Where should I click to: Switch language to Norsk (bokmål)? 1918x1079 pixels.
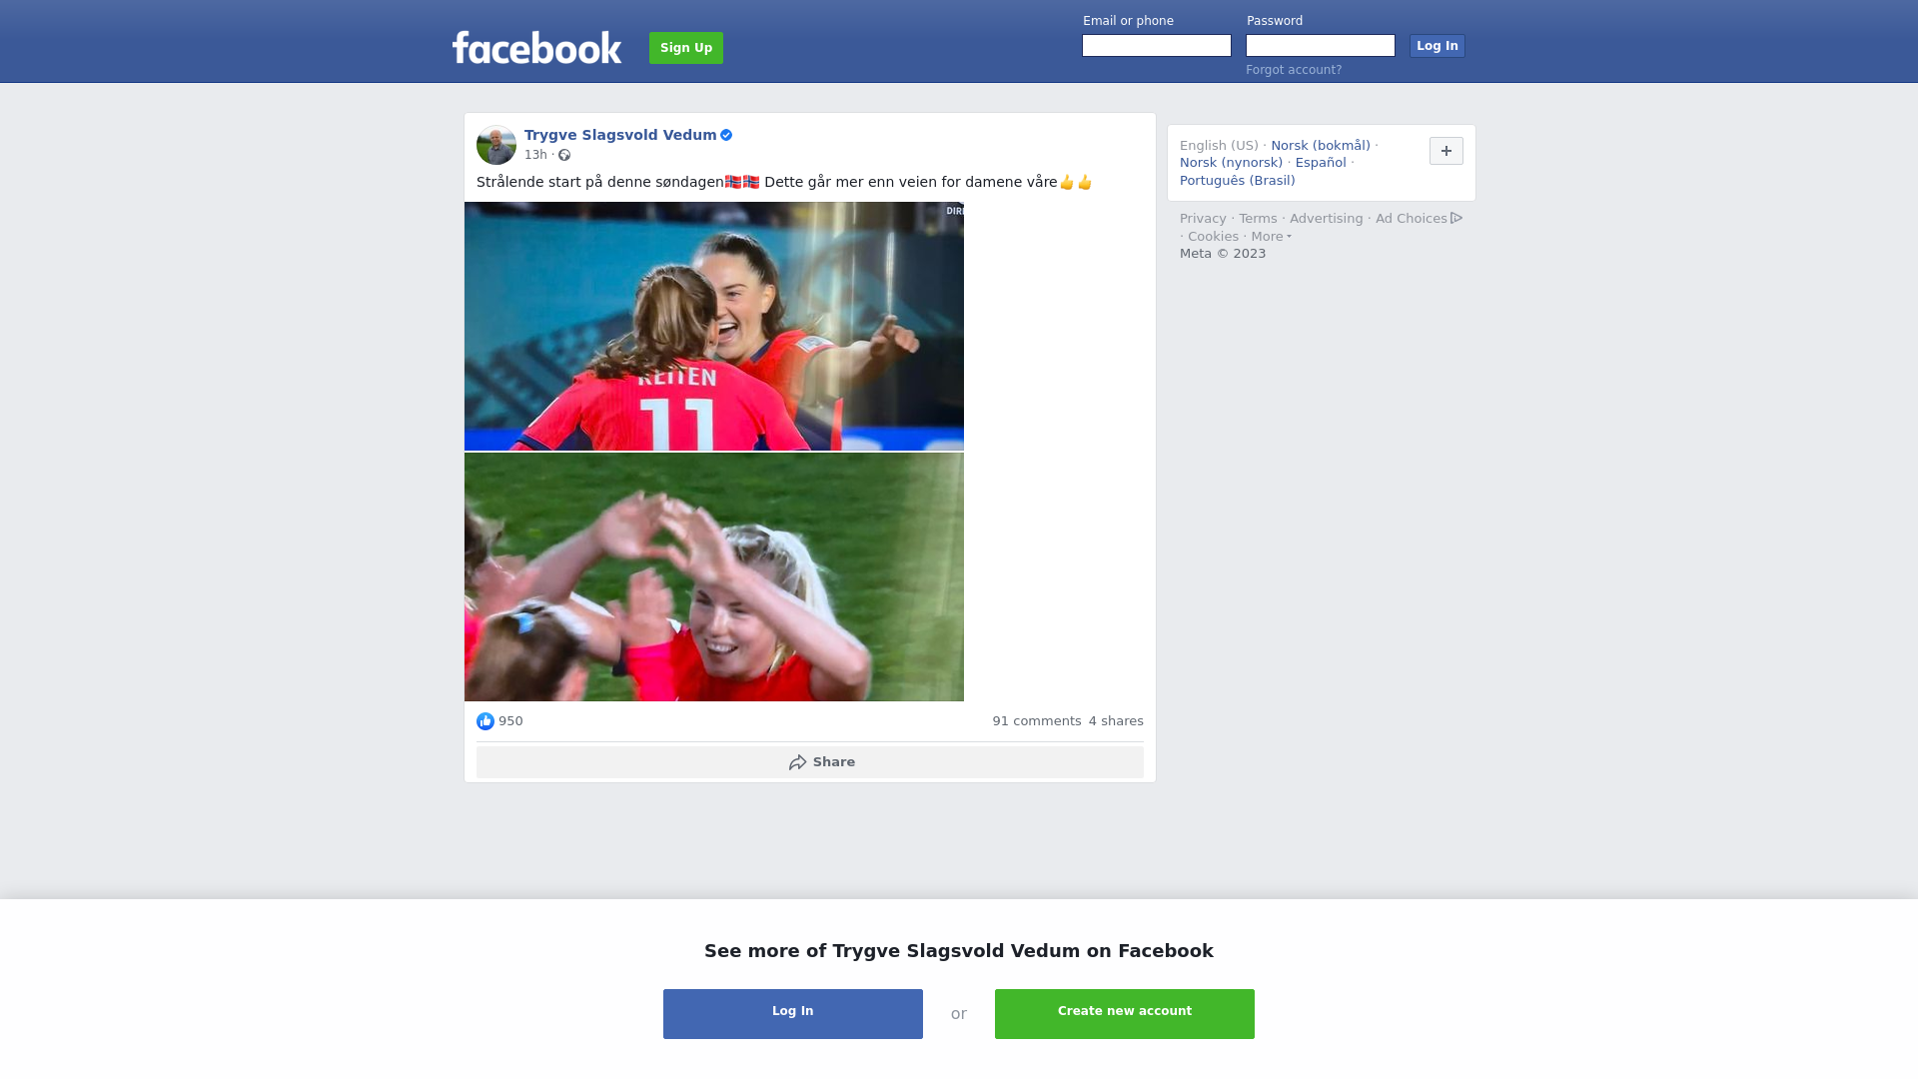coord(1321,146)
